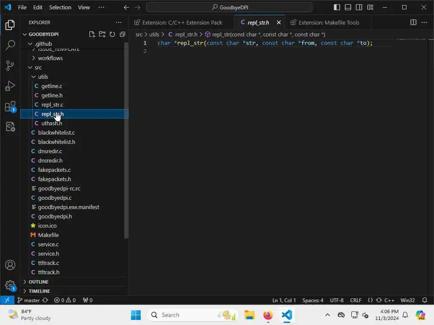The image size is (434, 325).
Task: Open editor more actions menu
Action: (x=424, y=22)
